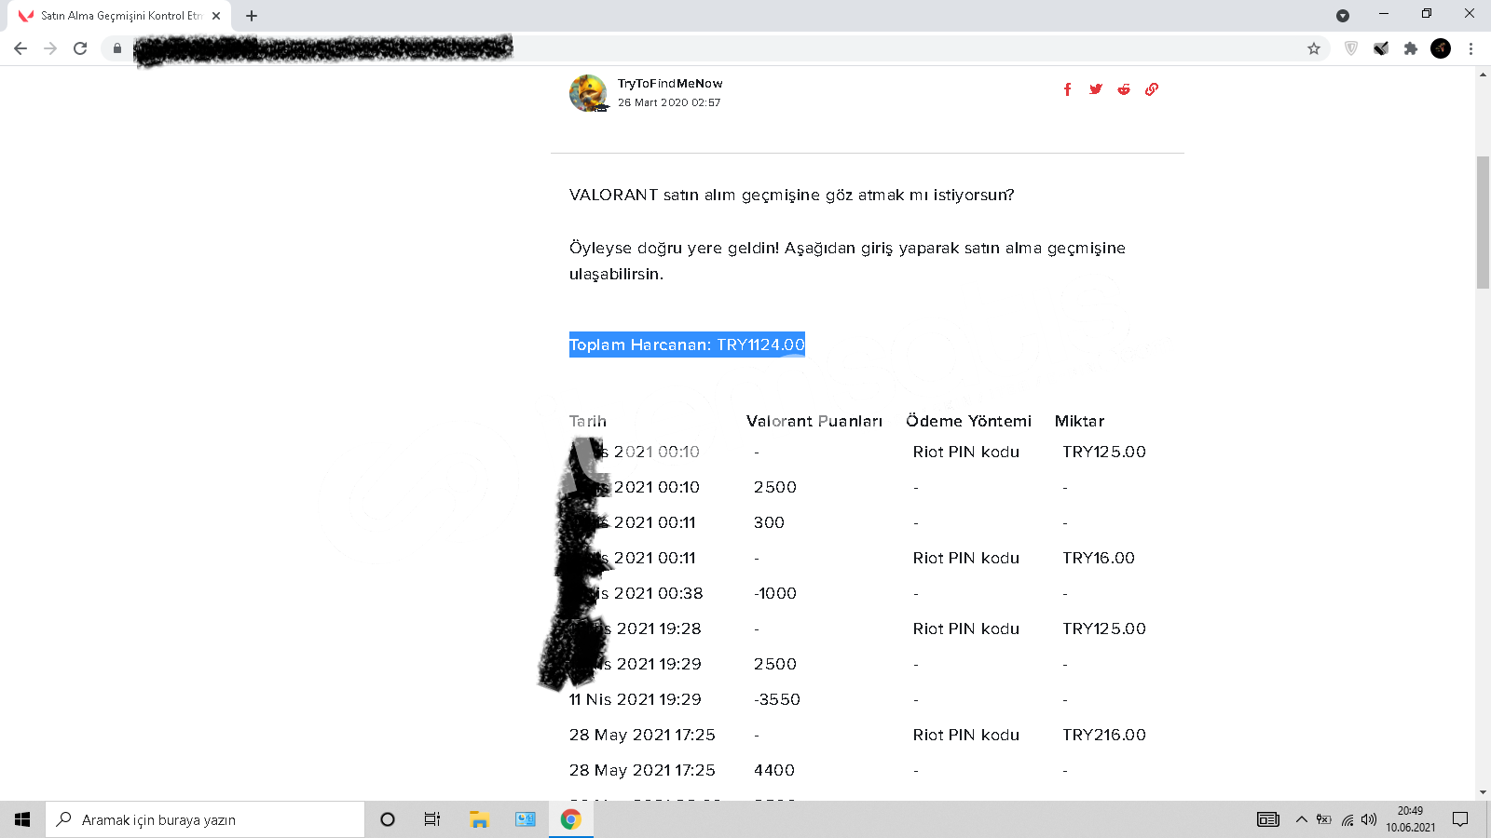This screenshot has height=838, width=1491.
Task: Open the shield extension icon
Action: pyautogui.click(x=1351, y=48)
